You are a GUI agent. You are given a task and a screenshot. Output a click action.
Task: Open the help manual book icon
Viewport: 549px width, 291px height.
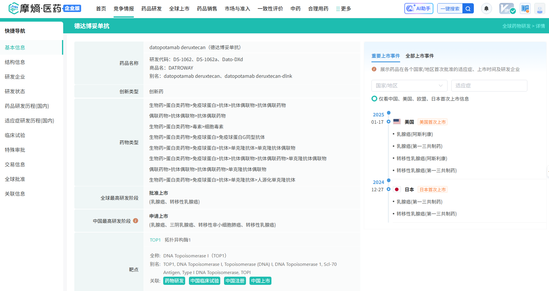(x=525, y=8)
